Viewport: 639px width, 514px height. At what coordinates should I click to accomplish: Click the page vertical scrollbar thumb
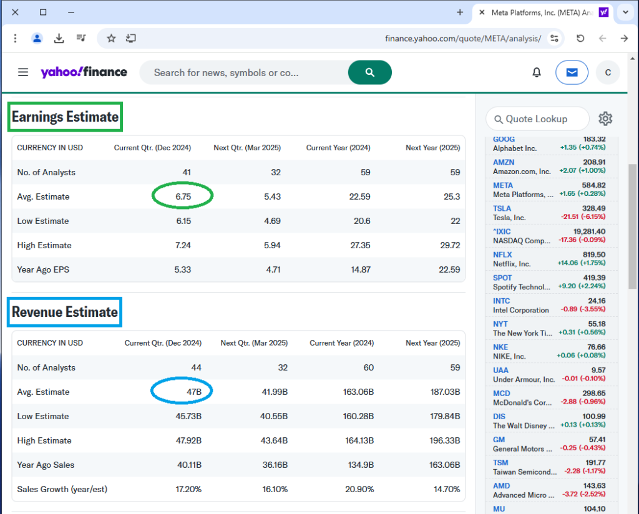632,226
